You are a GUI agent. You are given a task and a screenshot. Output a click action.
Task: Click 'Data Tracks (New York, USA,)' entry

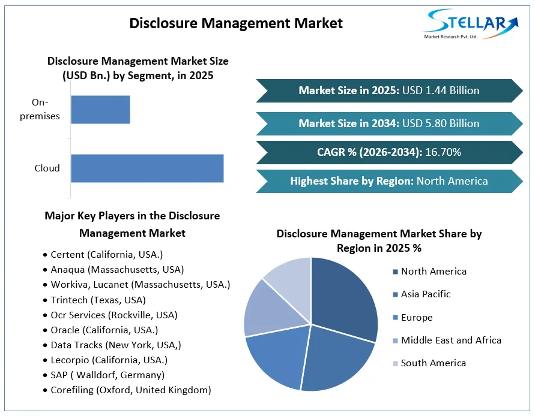(x=116, y=345)
